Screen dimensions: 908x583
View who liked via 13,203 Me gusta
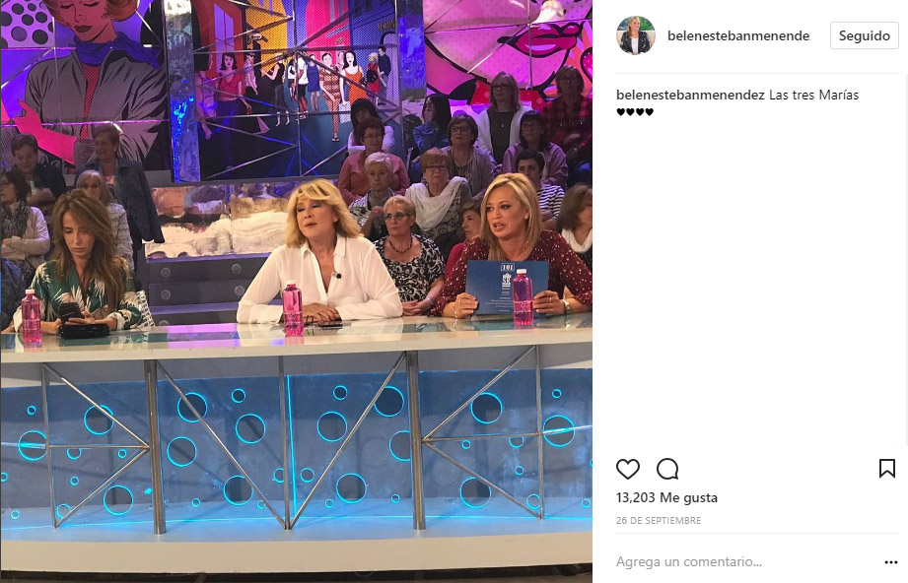click(666, 497)
